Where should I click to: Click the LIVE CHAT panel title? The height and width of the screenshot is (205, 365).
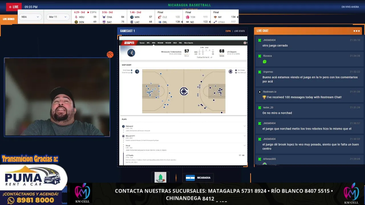click(262, 31)
